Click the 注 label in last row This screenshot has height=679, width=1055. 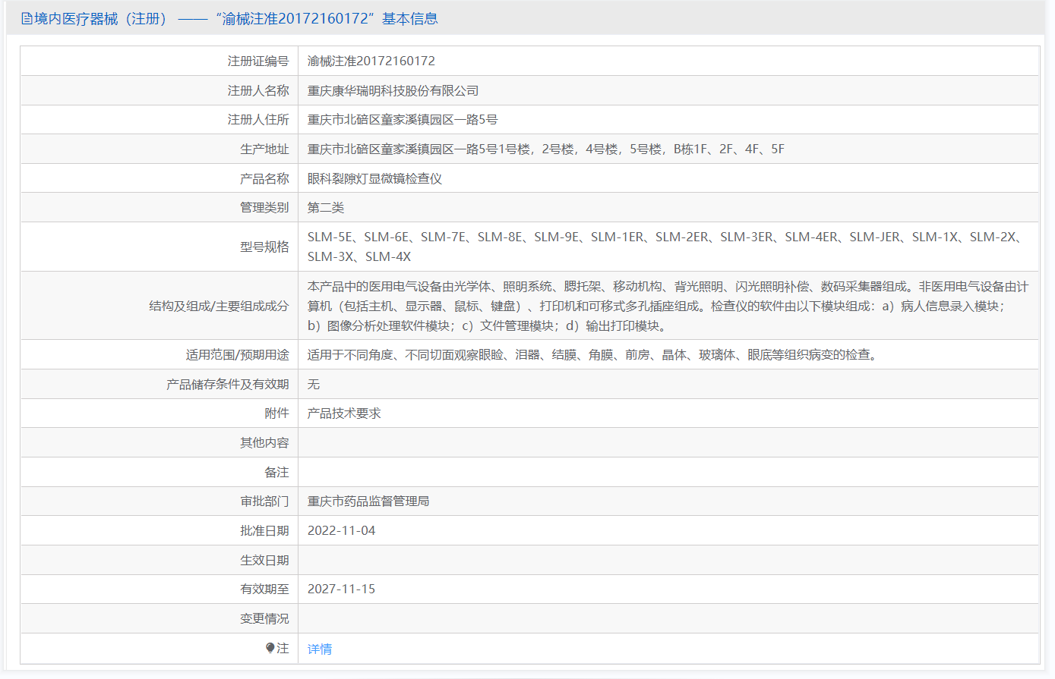coord(283,648)
